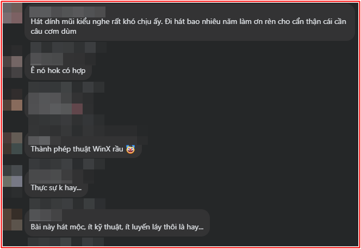Open blurred name above the fully pixelated comment

click(66, 87)
